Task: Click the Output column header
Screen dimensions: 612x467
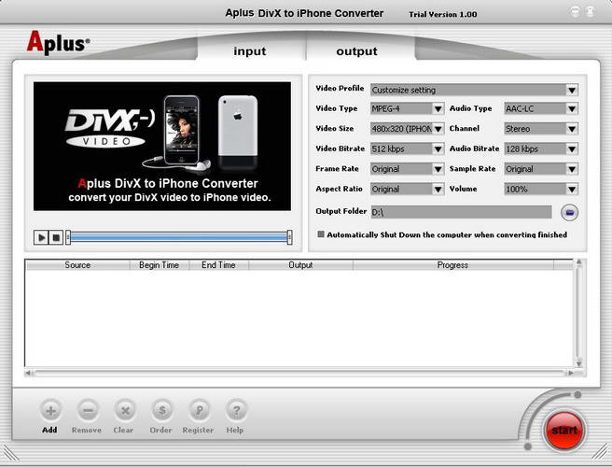Action: [300, 265]
